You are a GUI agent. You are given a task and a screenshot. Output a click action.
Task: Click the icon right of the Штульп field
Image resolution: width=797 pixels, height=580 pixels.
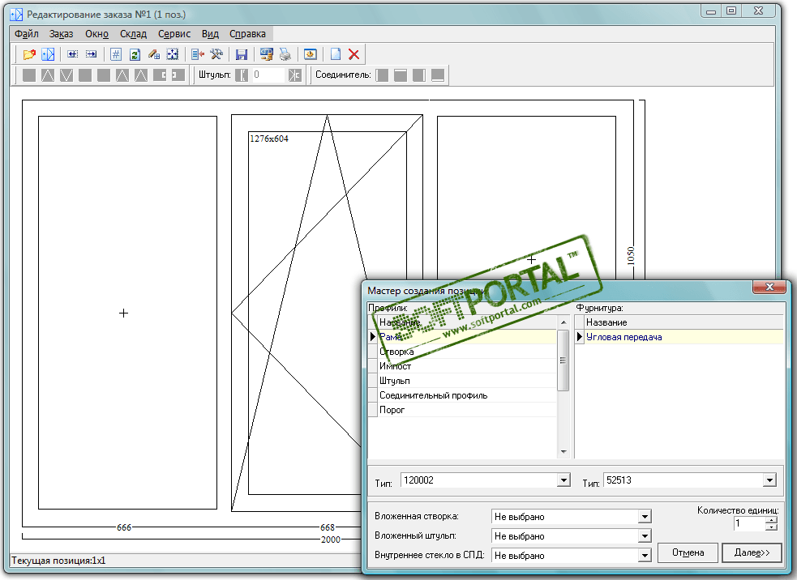pyautogui.click(x=295, y=75)
